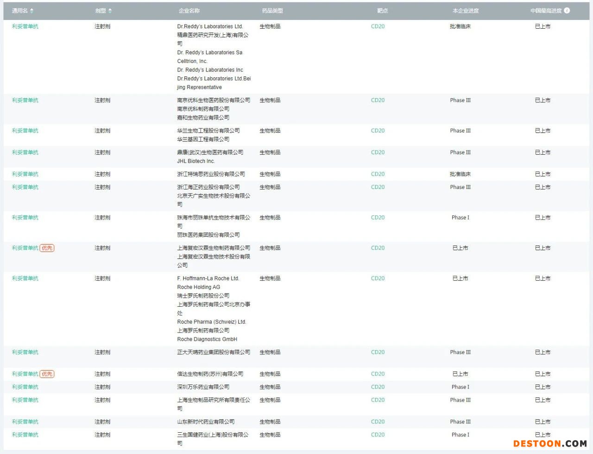Click the 药品类型 column header
The image size is (593, 454).
[x=272, y=11]
